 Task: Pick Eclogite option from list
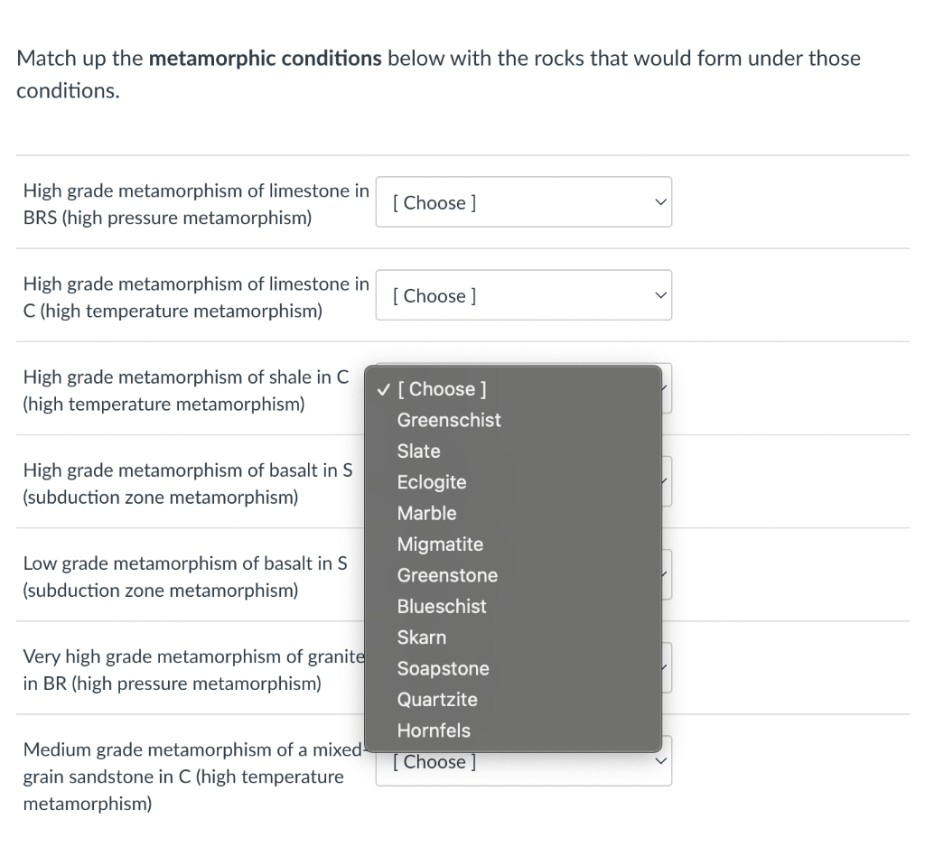pyautogui.click(x=432, y=482)
